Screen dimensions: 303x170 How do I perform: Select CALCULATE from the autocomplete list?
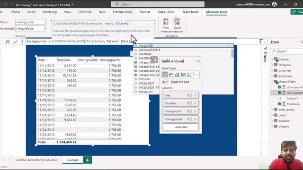[183, 46]
